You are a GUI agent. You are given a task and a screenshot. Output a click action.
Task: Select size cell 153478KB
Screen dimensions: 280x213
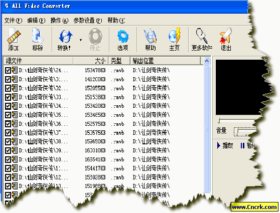click(x=95, y=71)
